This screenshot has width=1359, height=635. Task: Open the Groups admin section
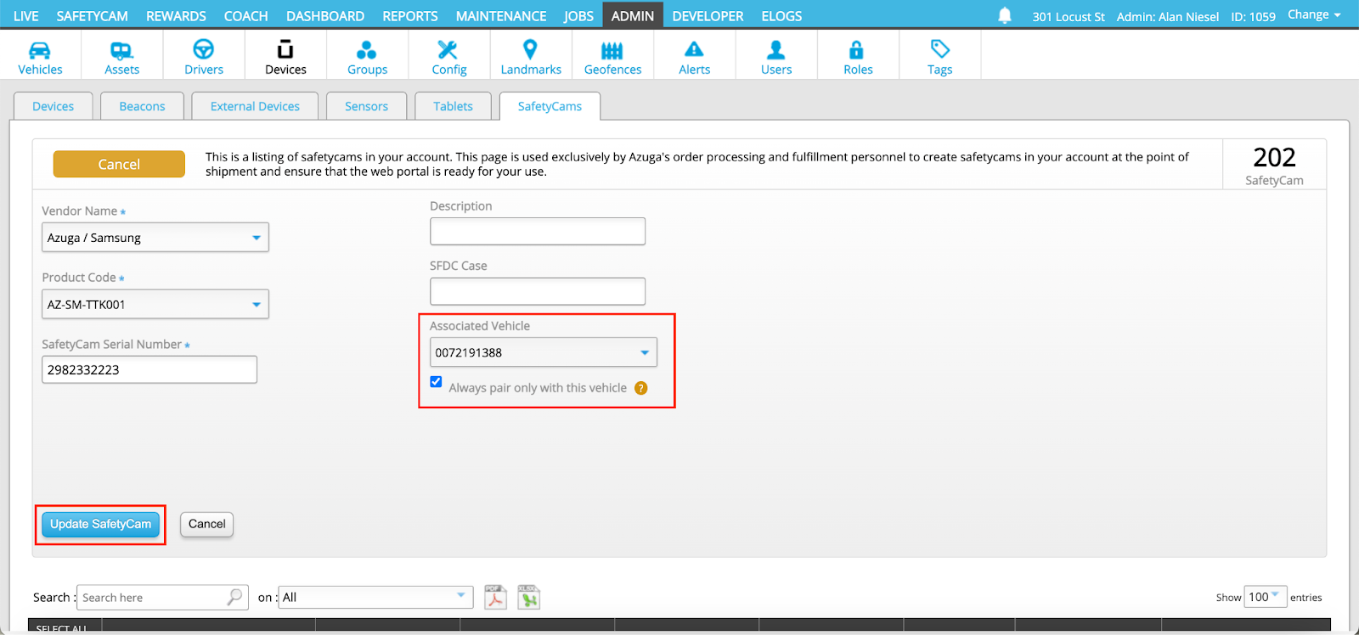point(367,57)
